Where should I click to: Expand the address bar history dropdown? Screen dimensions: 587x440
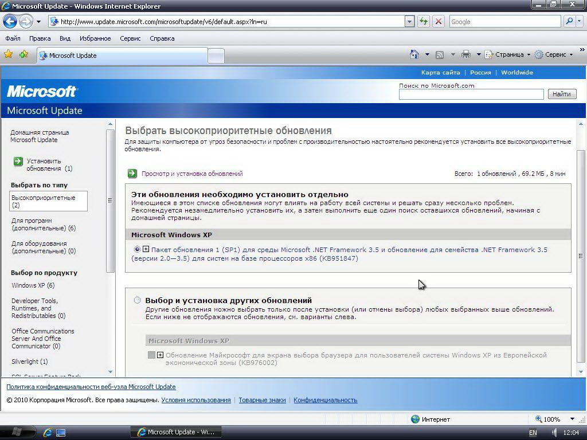409,22
